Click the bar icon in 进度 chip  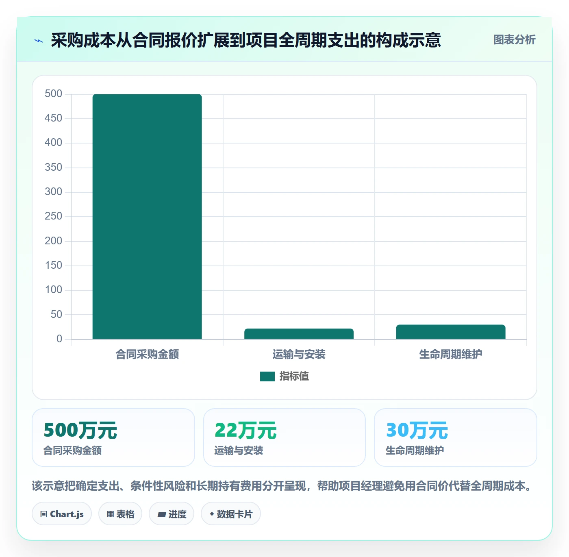pyautogui.click(x=162, y=515)
